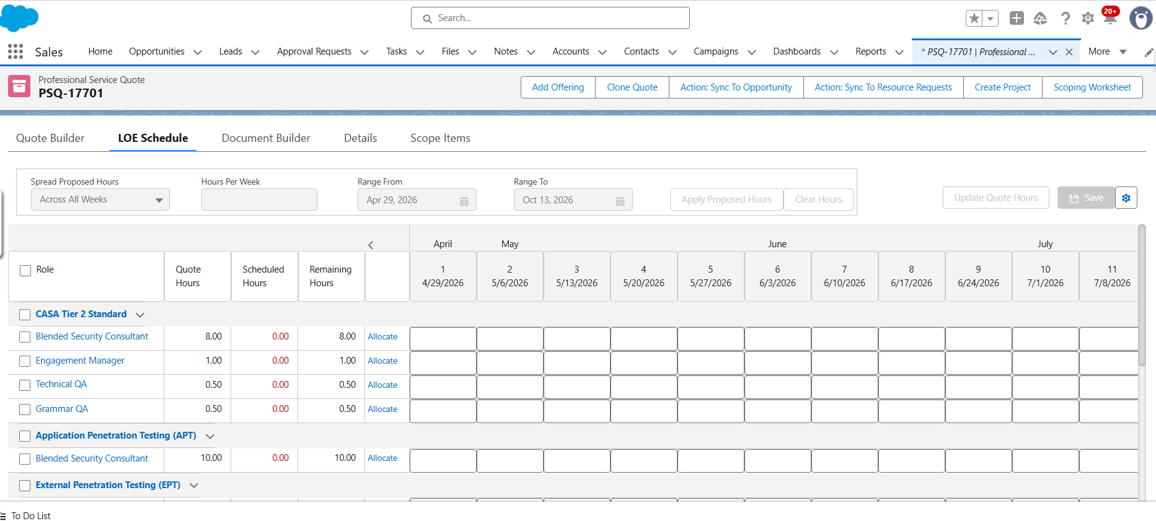Expand the Opportunities nav dropdown arrow
Image resolution: width=1156 pixels, height=521 pixels.
pos(198,53)
